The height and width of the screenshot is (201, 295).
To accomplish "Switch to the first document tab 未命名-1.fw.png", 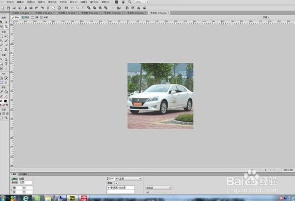I will click(x=21, y=13).
